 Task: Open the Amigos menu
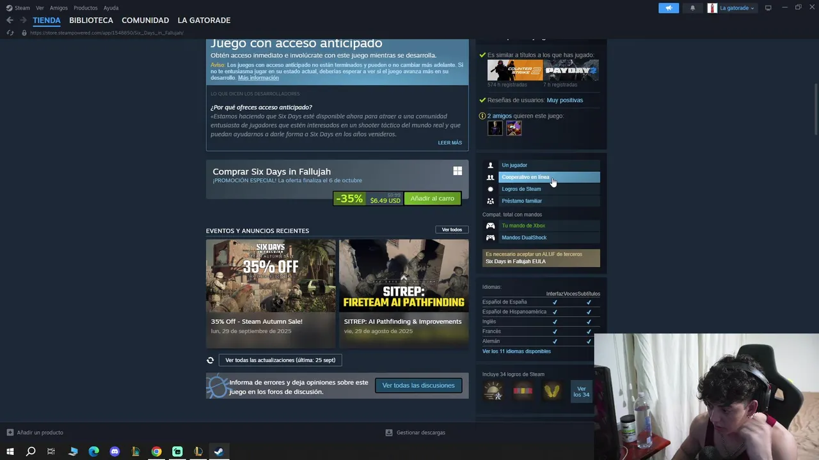tap(58, 8)
